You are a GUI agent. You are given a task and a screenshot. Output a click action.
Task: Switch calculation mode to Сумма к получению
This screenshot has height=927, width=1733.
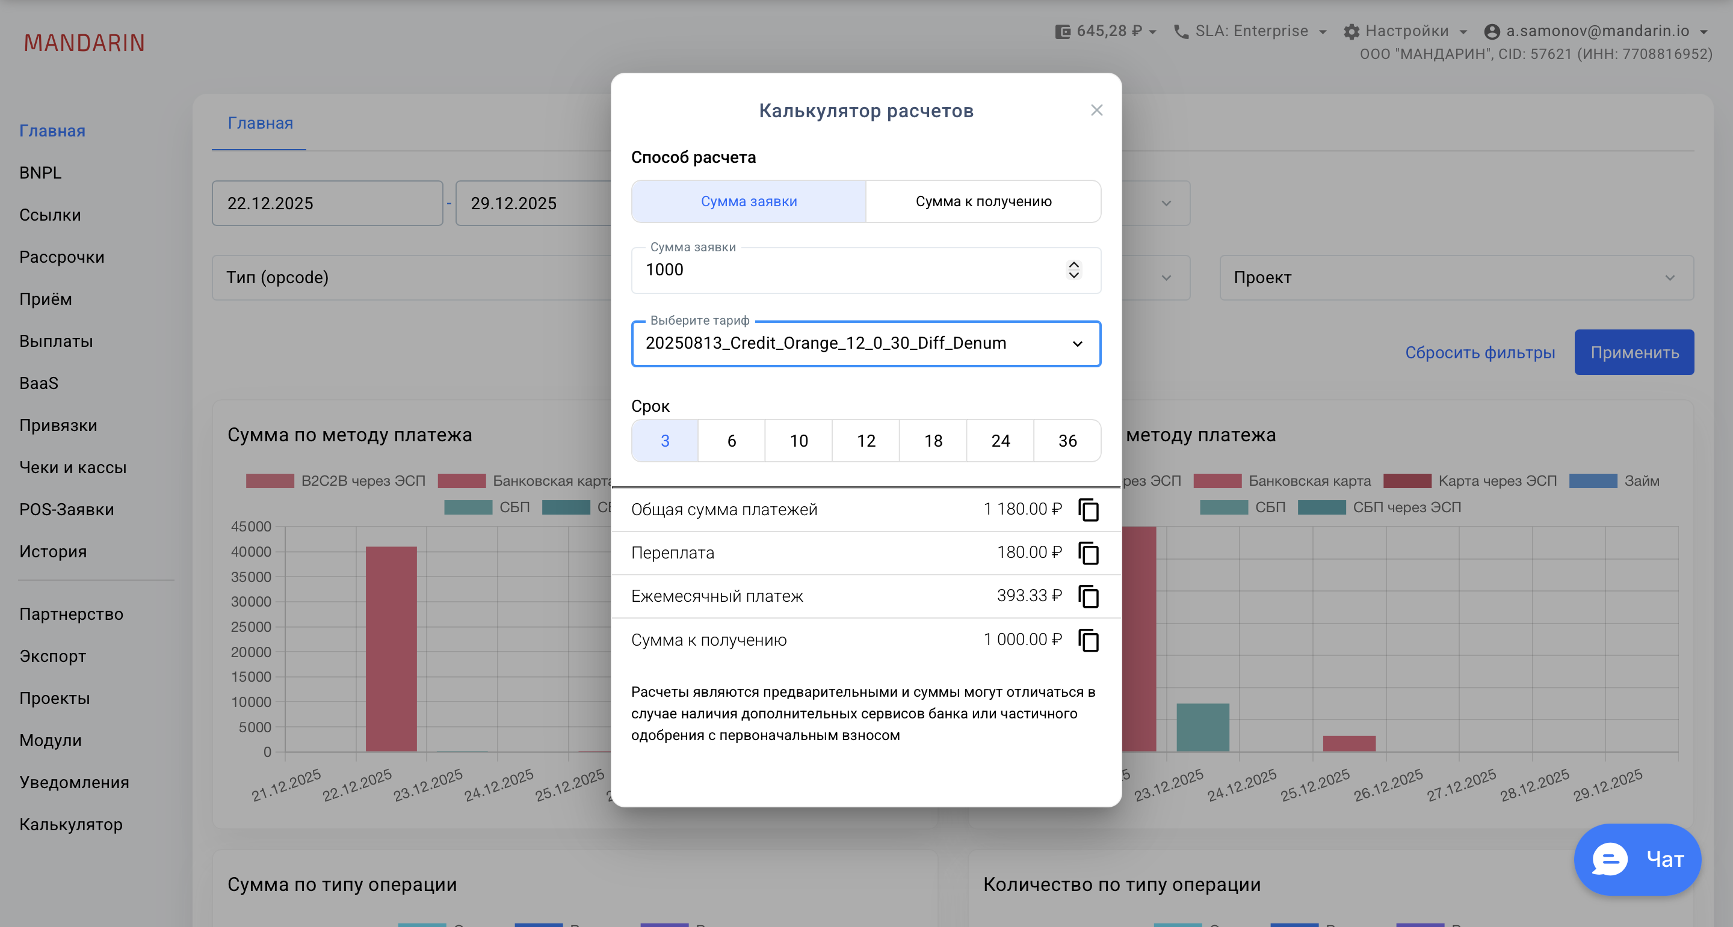983,201
